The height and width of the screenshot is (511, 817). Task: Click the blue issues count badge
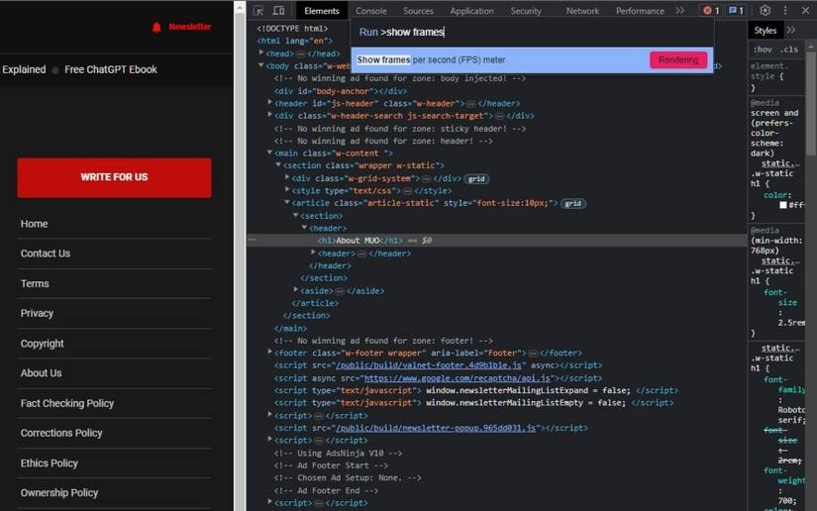tap(736, 11)
